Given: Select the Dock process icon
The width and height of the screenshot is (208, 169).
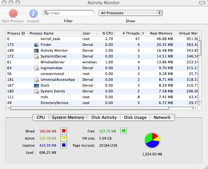Looking at the screenshot, I should tap(36, 86).
